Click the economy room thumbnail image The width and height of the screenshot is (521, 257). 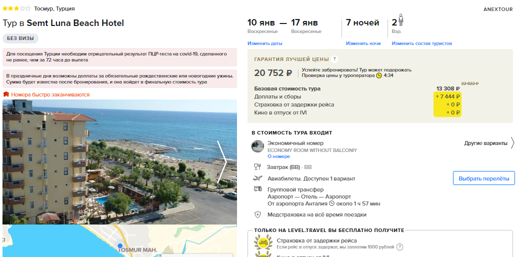257,146
